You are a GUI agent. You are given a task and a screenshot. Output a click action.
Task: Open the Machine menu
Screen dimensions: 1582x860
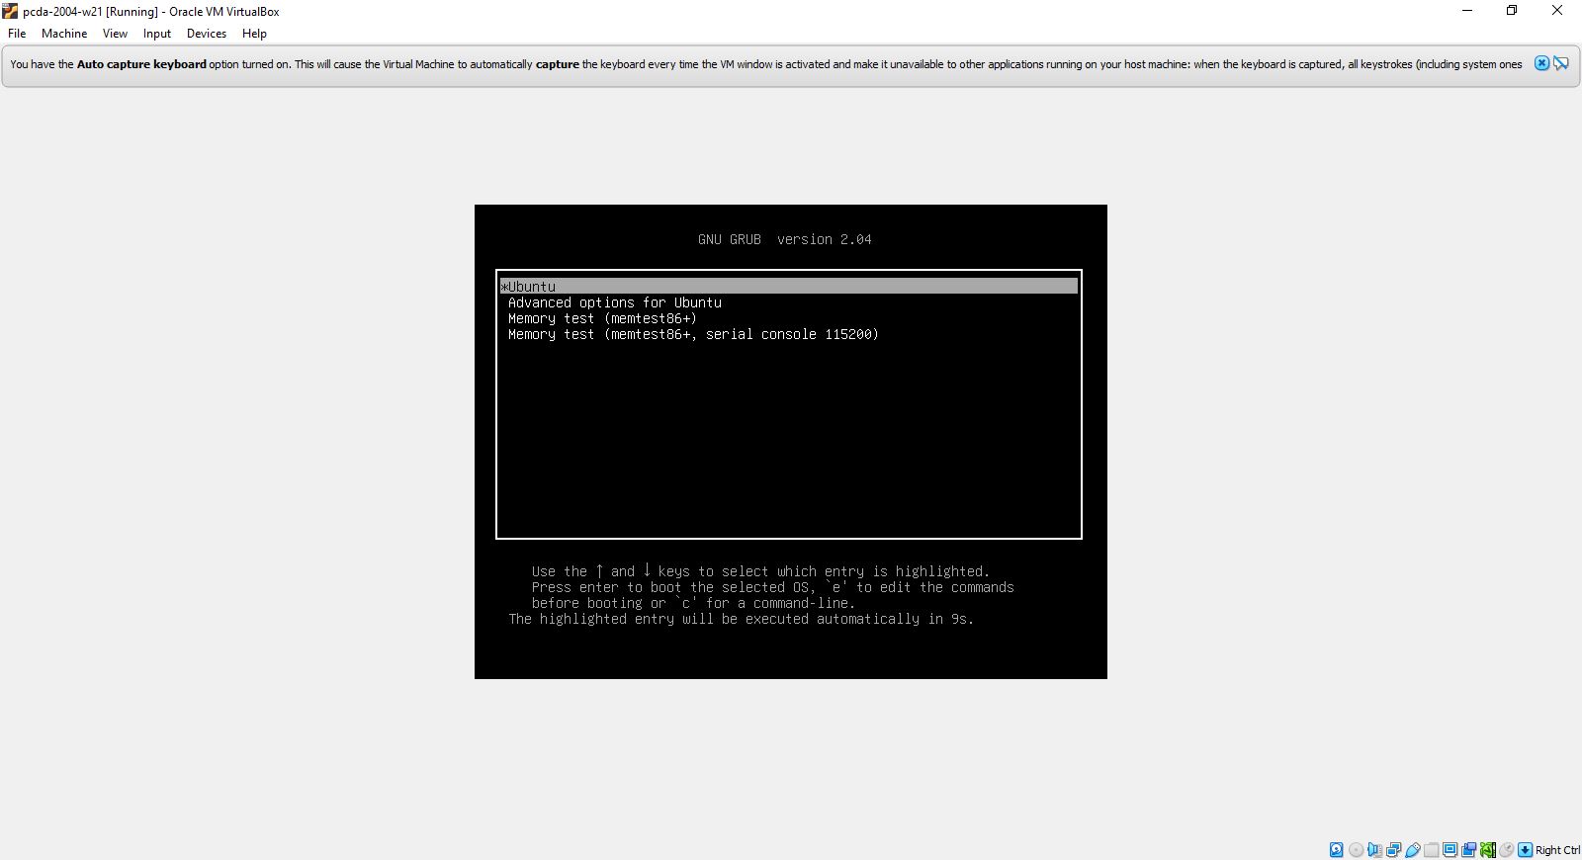tap(64, 34)
